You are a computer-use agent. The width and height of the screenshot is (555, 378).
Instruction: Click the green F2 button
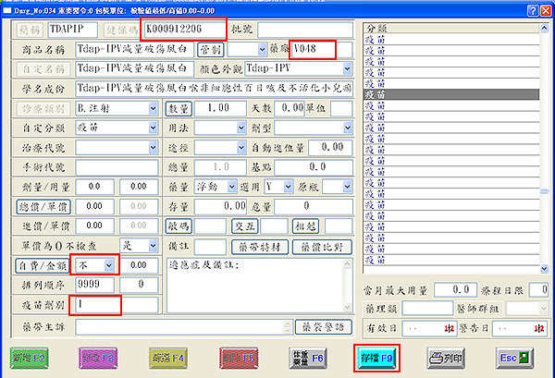tap(31, 356)
